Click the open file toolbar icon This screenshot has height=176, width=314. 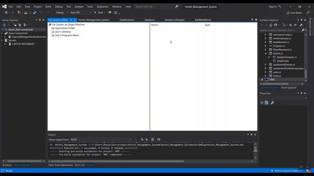point(26,13)
